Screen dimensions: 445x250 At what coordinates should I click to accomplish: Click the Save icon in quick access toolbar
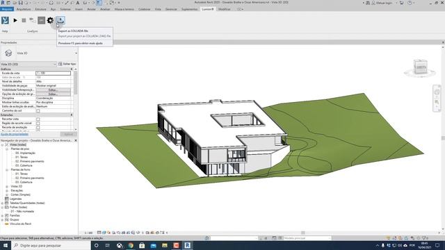[x=20, y=3]
